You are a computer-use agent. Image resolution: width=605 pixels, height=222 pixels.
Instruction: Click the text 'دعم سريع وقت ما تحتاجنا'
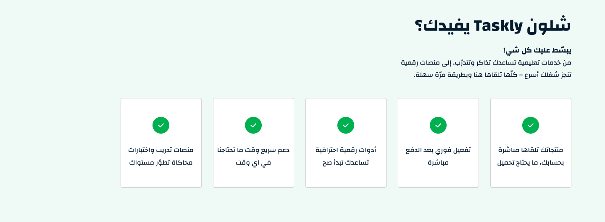tap(253, 150)
